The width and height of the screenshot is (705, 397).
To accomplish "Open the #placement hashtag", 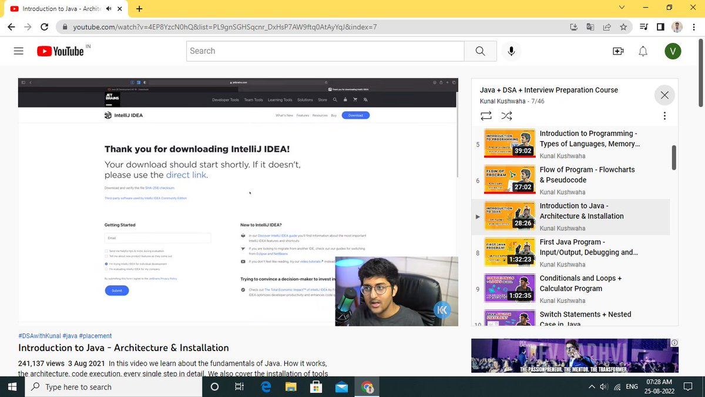I will coord(95,336).
